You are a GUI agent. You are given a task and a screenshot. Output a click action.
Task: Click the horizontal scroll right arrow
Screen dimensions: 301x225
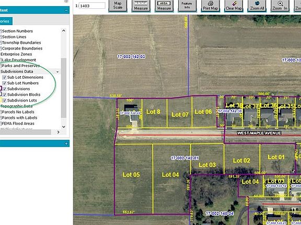click(x=58, y=132)
